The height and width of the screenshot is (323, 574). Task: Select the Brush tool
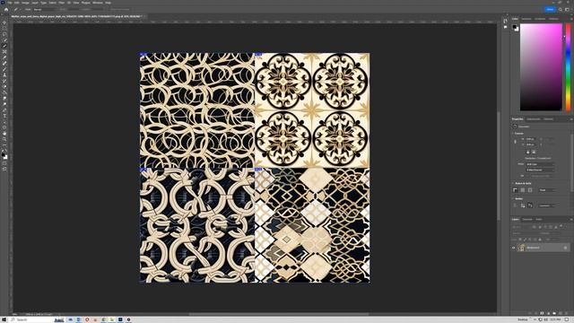click(4, 69)
